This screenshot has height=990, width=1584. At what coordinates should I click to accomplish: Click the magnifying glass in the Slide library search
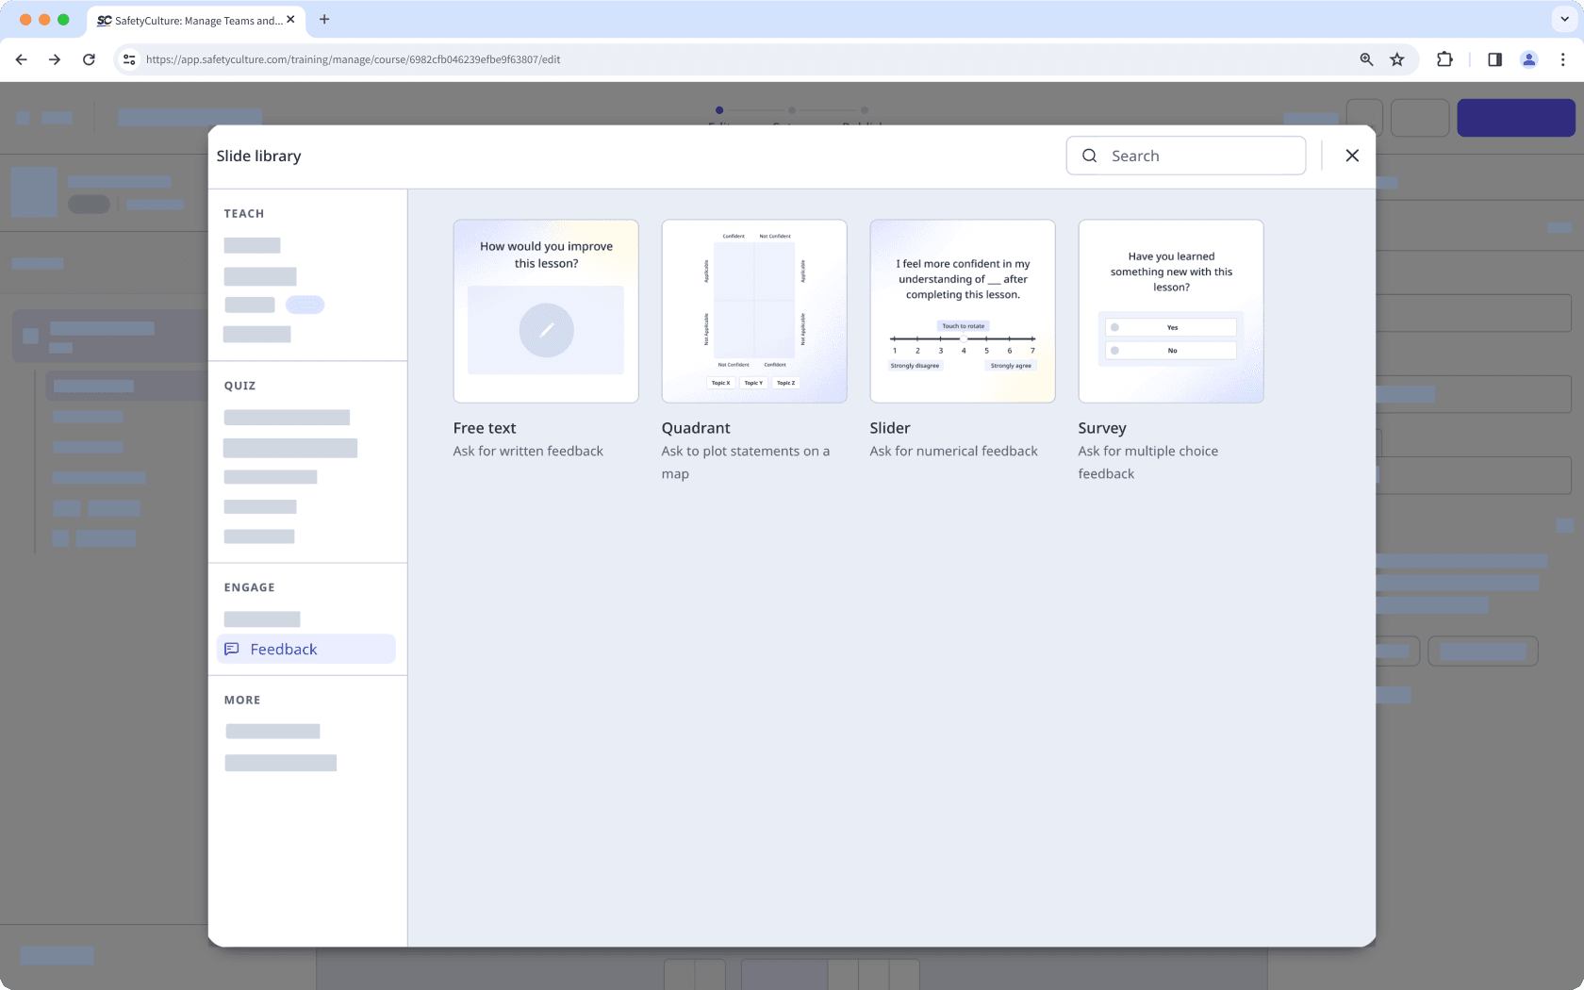(1089, 156)
